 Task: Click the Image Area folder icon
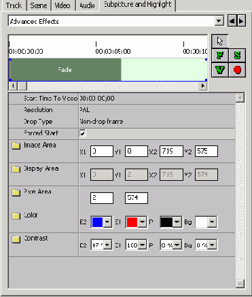[16, 145]
